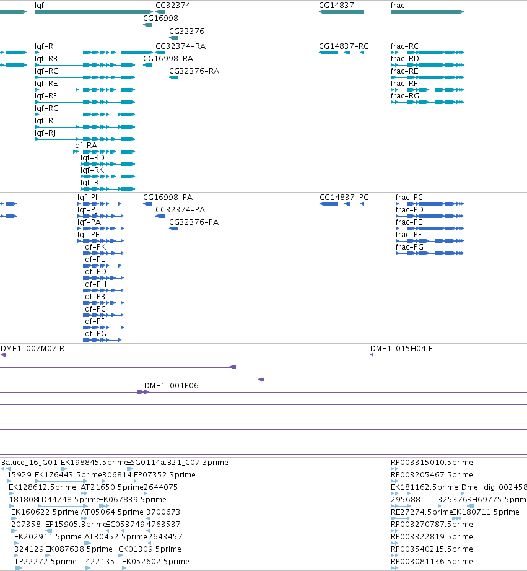Click the frac-PG protein label

tap(409, 247)
